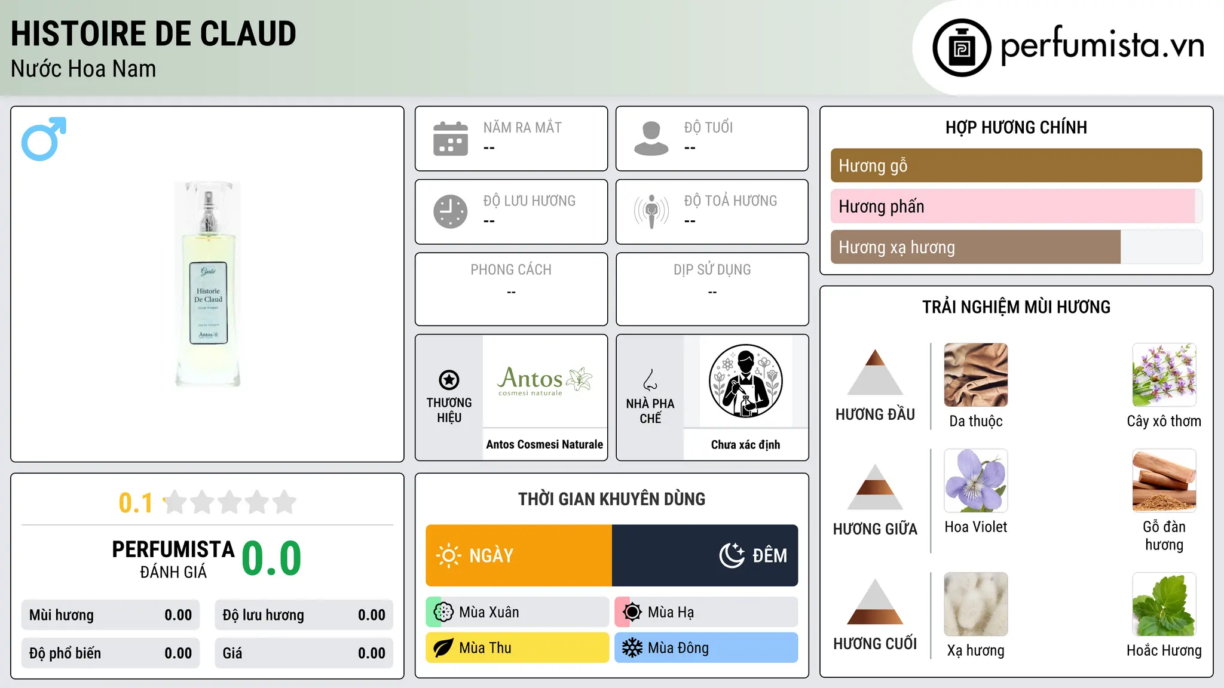
Task: Click the Hương đầu pyramid icon
Action: pos(875,372)
